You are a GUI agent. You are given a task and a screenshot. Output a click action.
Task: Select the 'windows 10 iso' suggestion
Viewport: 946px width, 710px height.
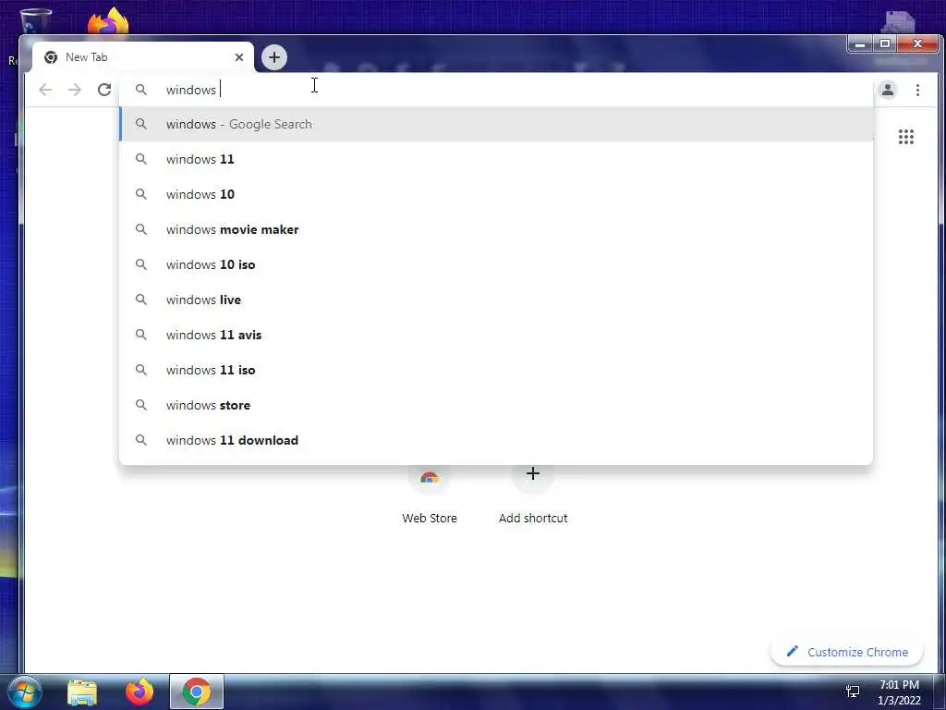pyautogui.click(x=496, y=264)
